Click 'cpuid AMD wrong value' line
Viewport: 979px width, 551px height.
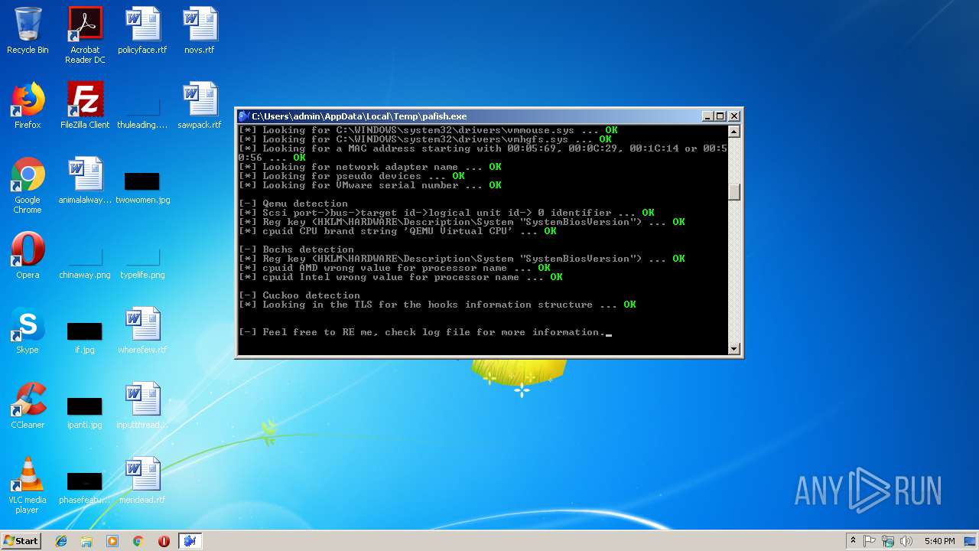point(395,268)
